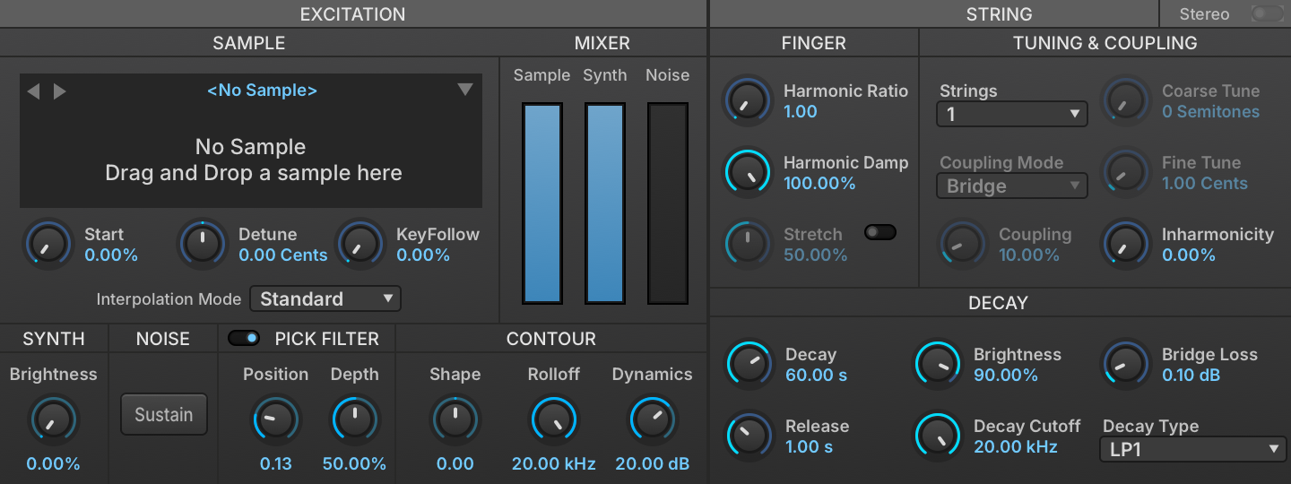Click the Harmonic Ratio value 1.00
The width and height of the screenshot is (1291, 484).
pos(801,112)
